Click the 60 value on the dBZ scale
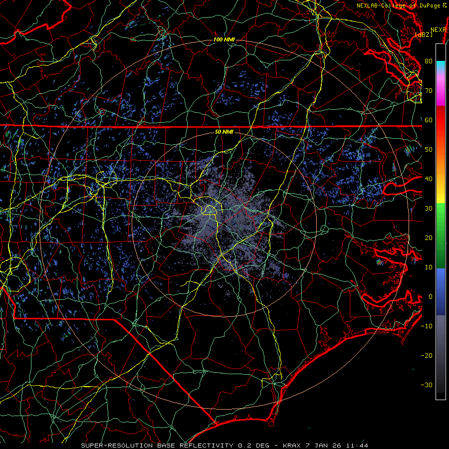 click(429, 120)
